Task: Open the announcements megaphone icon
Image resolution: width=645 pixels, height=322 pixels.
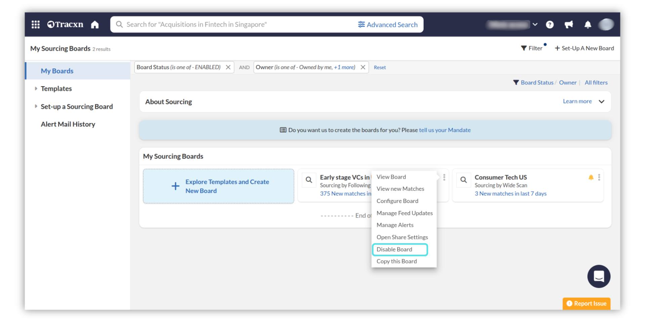Action: 569,24
